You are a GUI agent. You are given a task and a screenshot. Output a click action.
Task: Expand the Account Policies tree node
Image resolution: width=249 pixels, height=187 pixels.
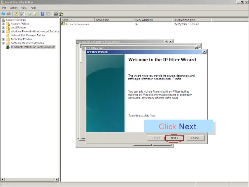[x=4, y=24]
